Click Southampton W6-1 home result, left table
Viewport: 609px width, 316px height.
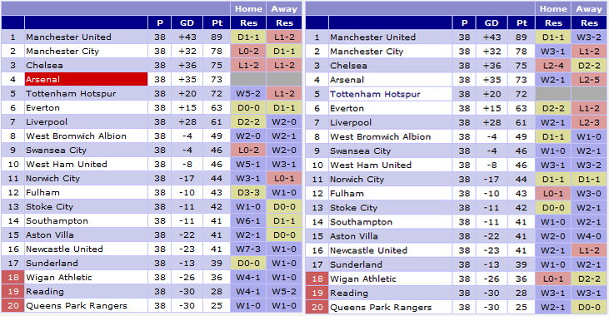(248, 220)
